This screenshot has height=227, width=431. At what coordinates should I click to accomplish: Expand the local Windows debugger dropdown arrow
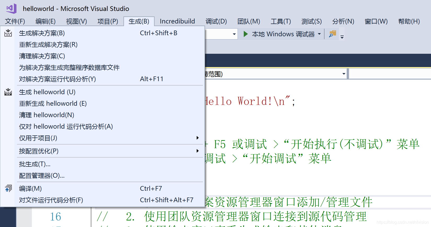pos(319,34)
